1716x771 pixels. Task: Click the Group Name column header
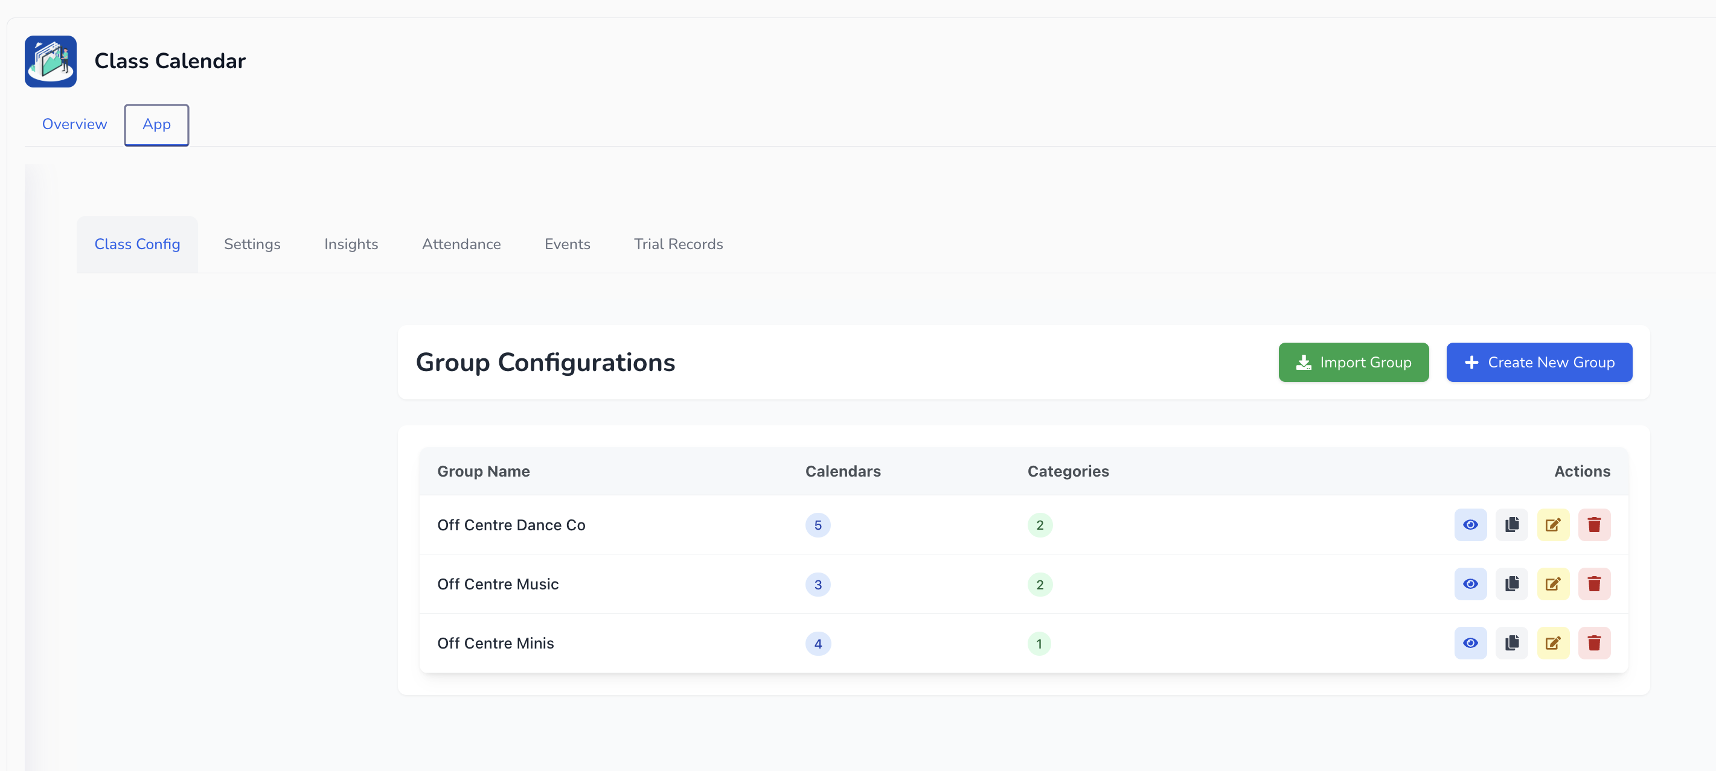click(483, 471)
